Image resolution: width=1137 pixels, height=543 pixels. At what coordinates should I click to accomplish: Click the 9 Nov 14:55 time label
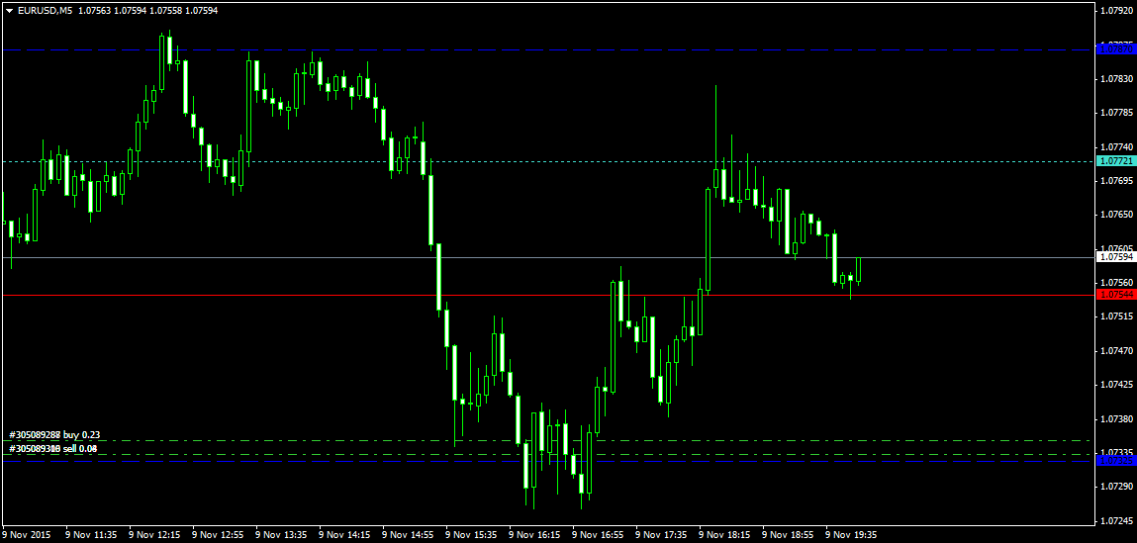coord(409,534)
